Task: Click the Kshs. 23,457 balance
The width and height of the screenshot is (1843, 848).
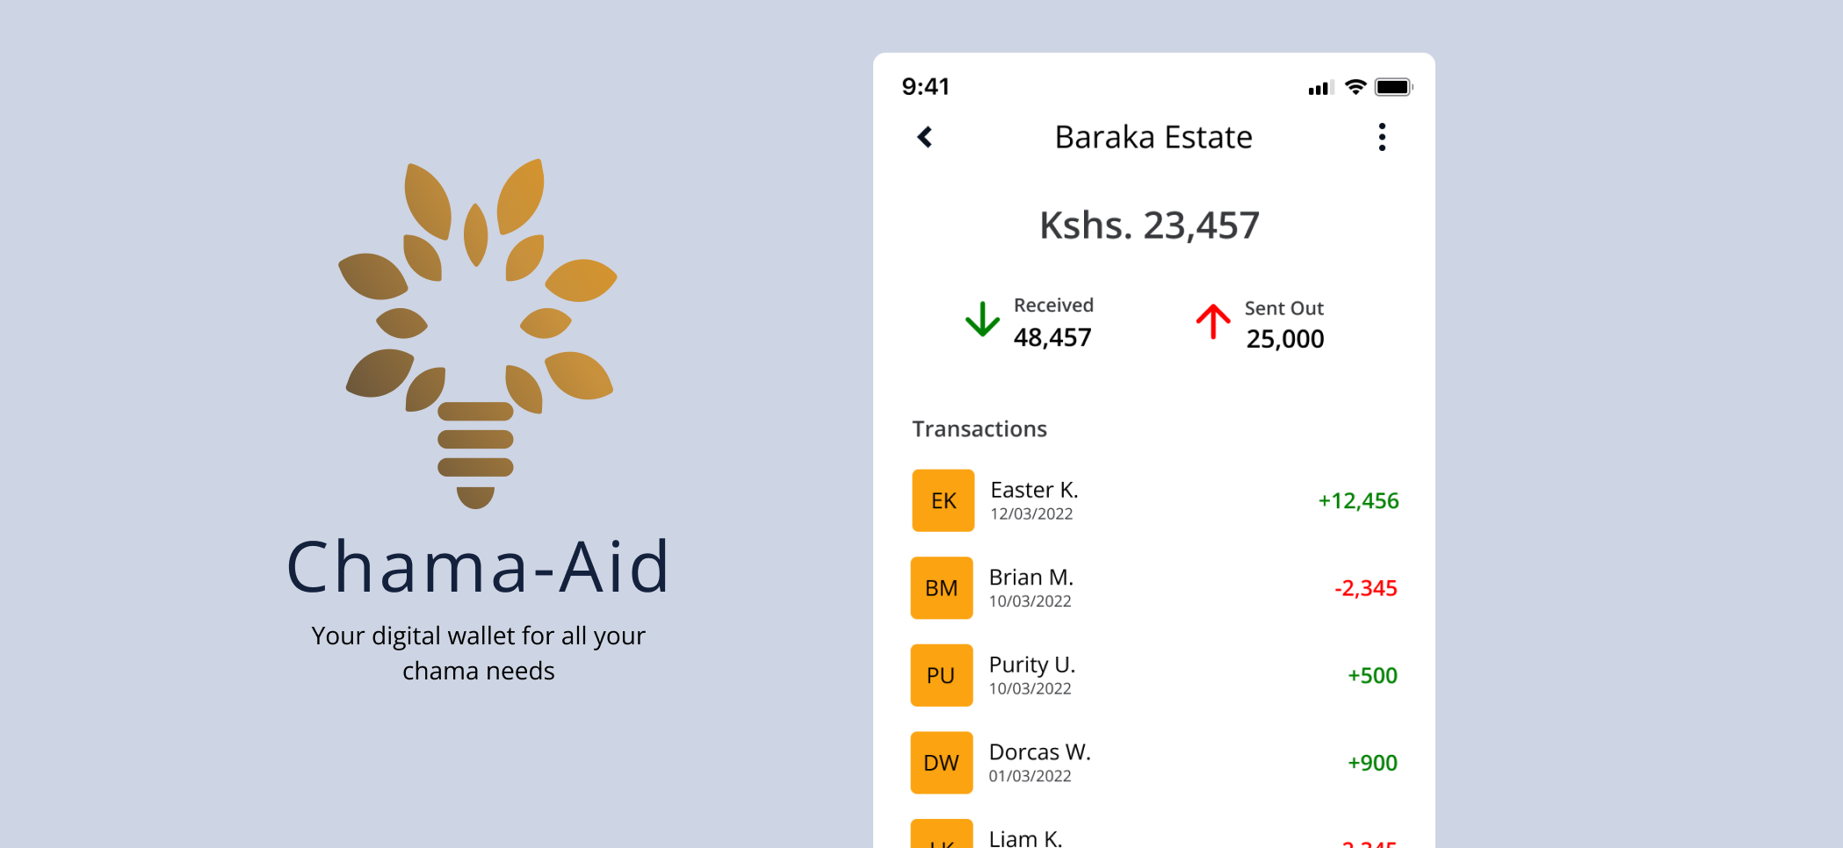Action: (x=1149, y=226)
